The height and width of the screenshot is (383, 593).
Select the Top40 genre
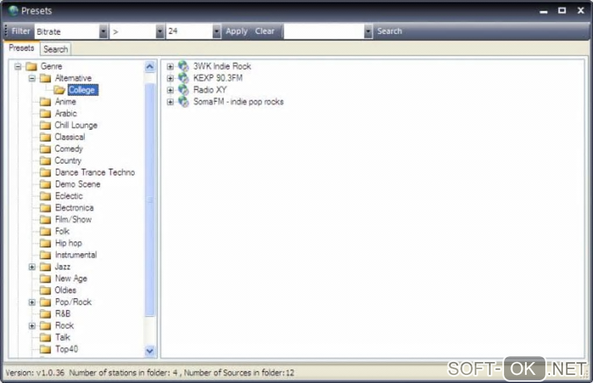coord(66,349)
